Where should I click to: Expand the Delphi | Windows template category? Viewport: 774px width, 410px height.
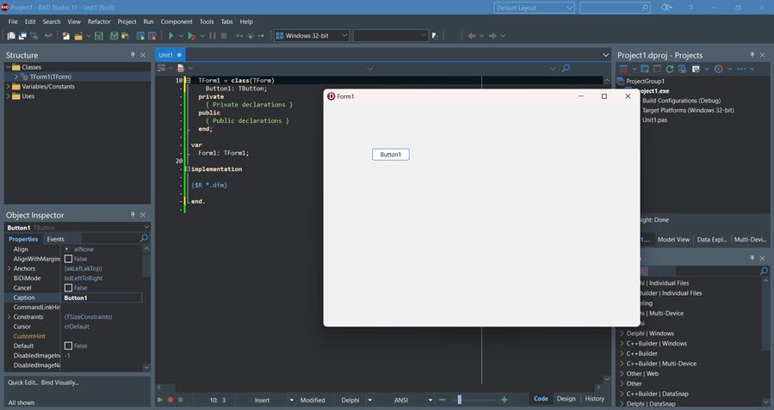(x=622, y=334)
